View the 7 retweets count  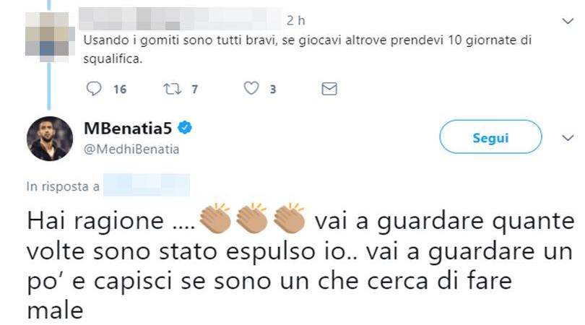click(194, 89)
